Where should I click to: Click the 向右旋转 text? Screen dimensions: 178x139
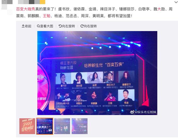pyautogui.click(x=90, y=26)
